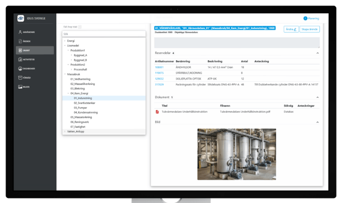The height and width of the screenshot is (203, 342).
Task: Select 01_Indunstning in the tree
Action: [83, 98]
